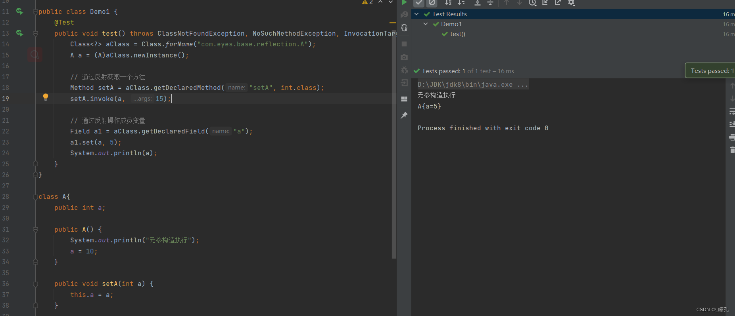Click attach debugger bug icon
735x316 pixels.
404,70
